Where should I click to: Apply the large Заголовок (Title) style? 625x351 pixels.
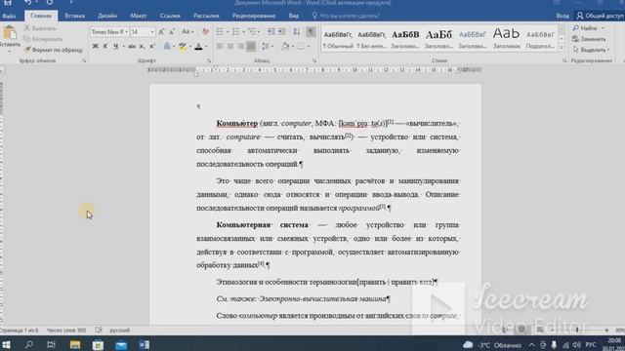point(507,39)
